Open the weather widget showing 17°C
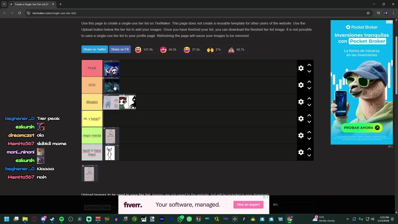 (x=324, y=219)
